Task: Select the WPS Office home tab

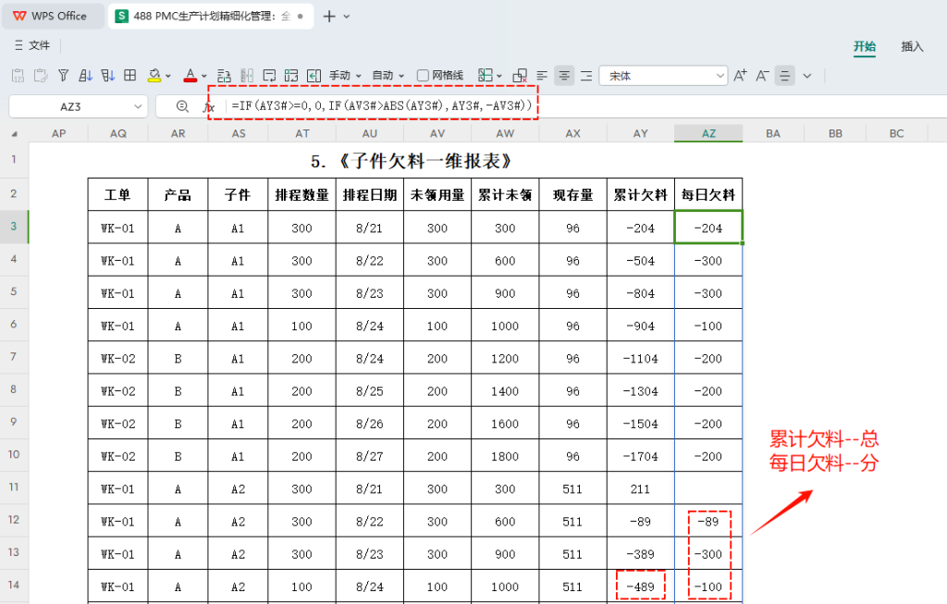Action: pos(51,16)
